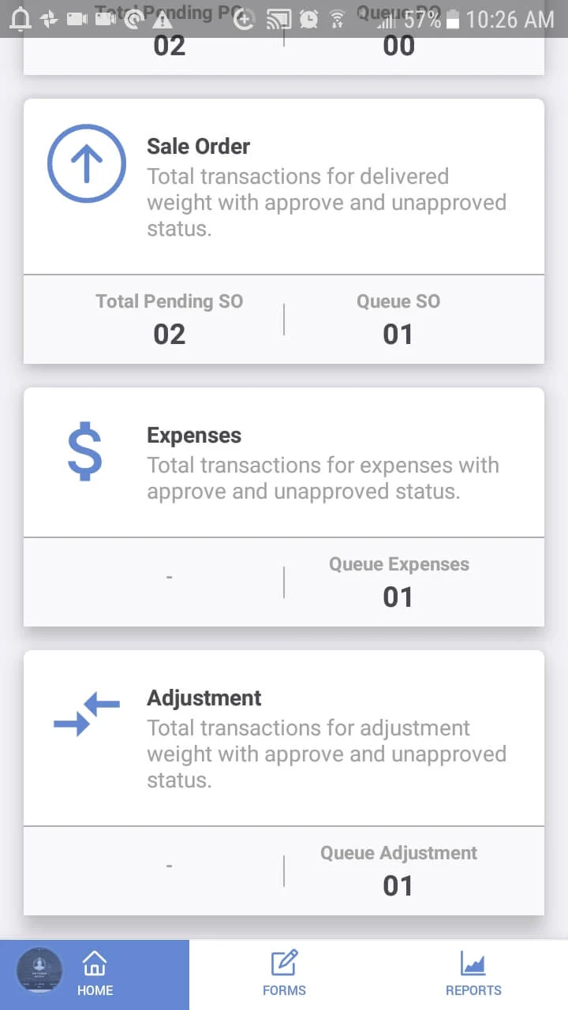568x1010 pixels.
Task: View Queue Adjustment count
Action: click(x=398, y=885)
